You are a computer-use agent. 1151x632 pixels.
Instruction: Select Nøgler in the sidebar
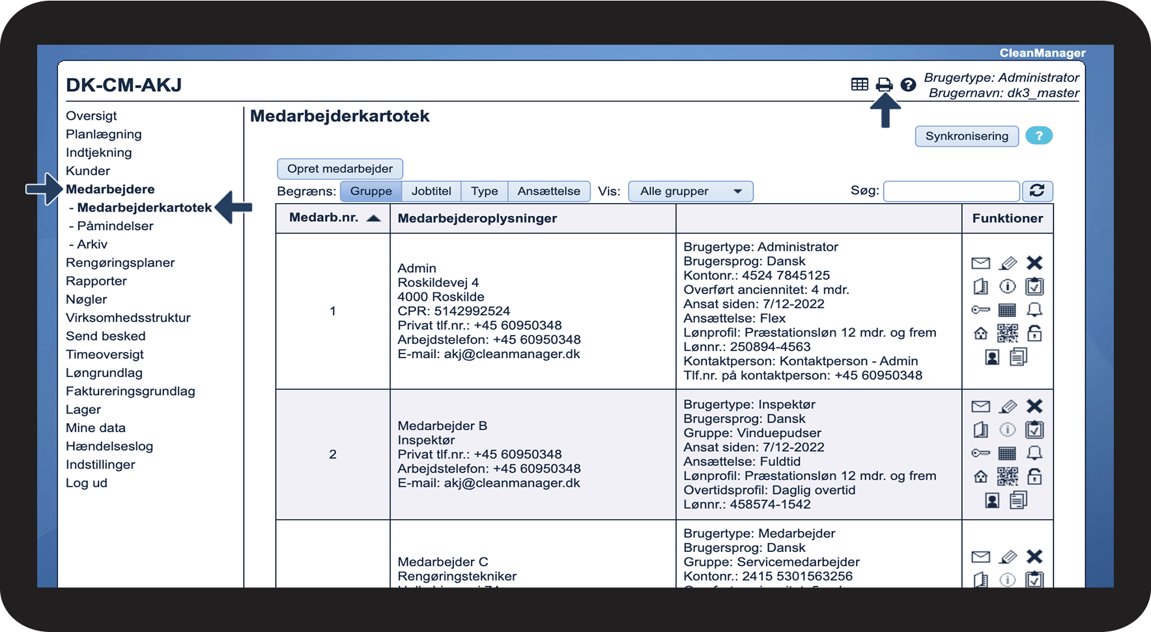coord(86,299)
